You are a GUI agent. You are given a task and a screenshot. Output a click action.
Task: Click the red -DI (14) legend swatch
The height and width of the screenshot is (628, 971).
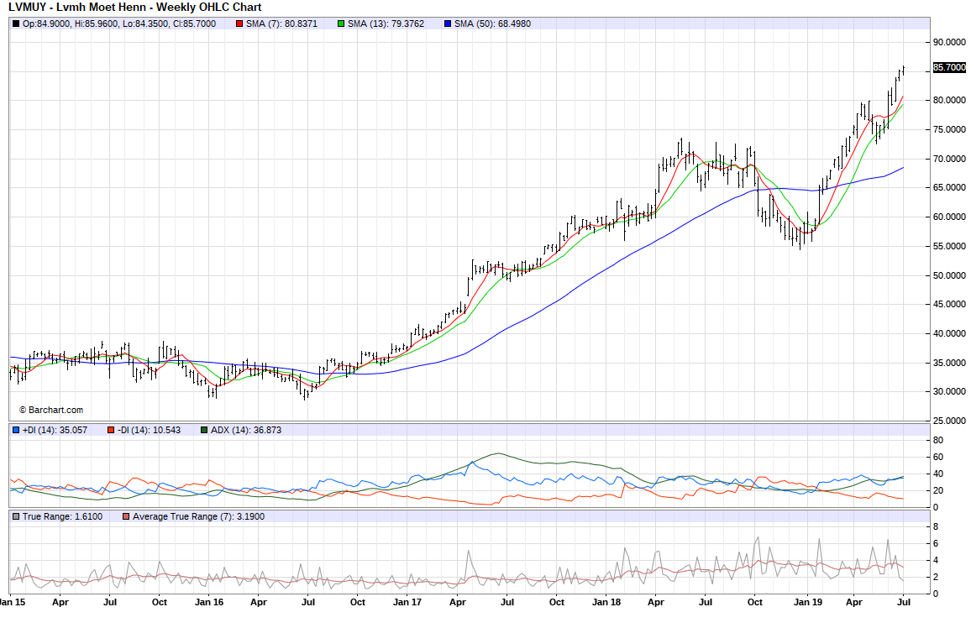pyautogui.click(x=111, y=430)
